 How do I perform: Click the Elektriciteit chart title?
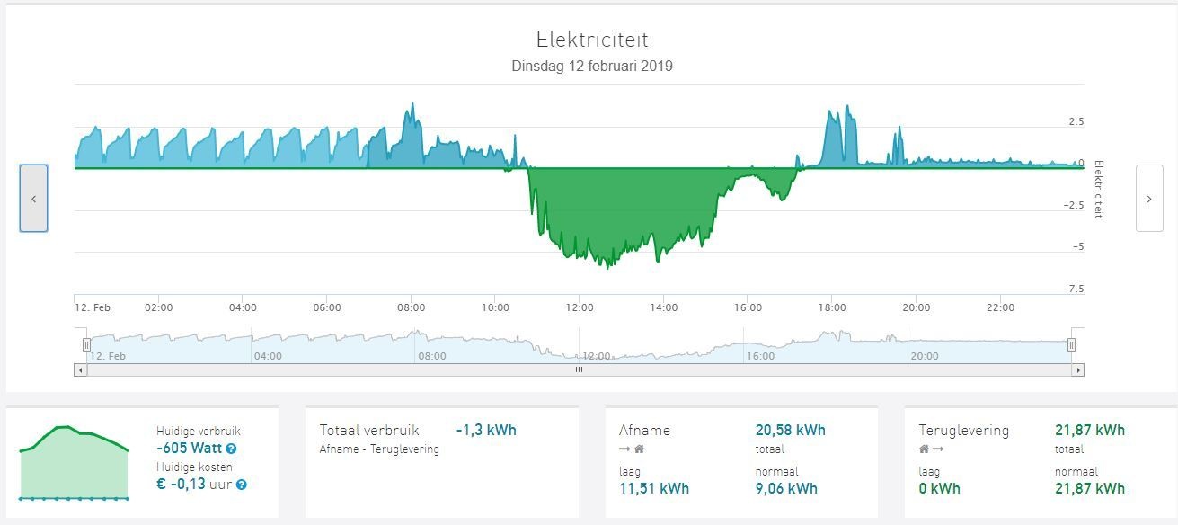592,40
